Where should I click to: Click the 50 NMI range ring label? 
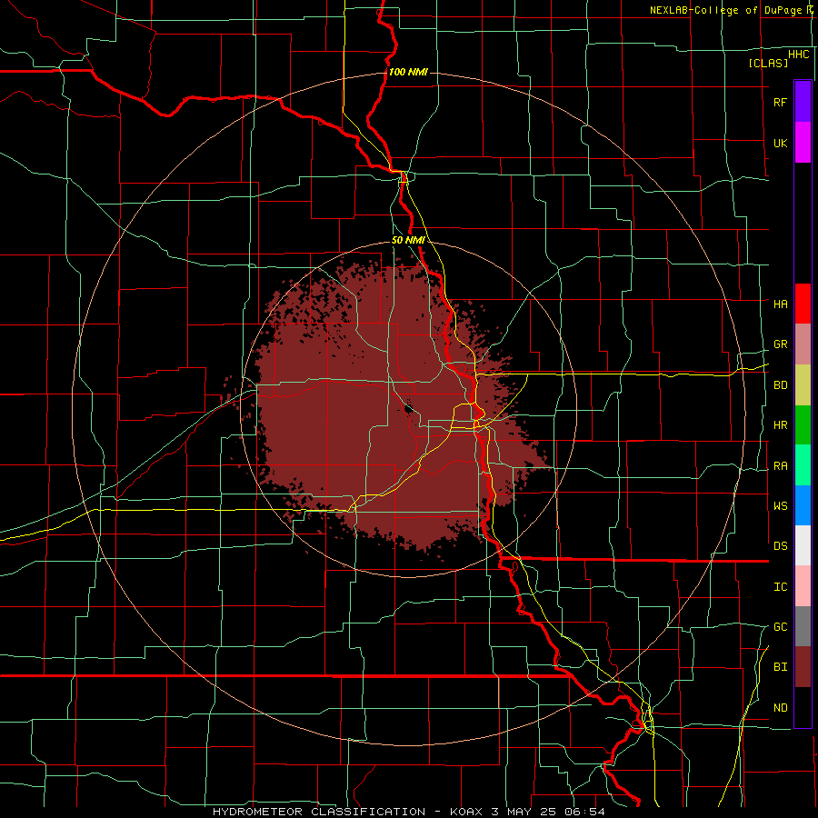pos(408,241)
